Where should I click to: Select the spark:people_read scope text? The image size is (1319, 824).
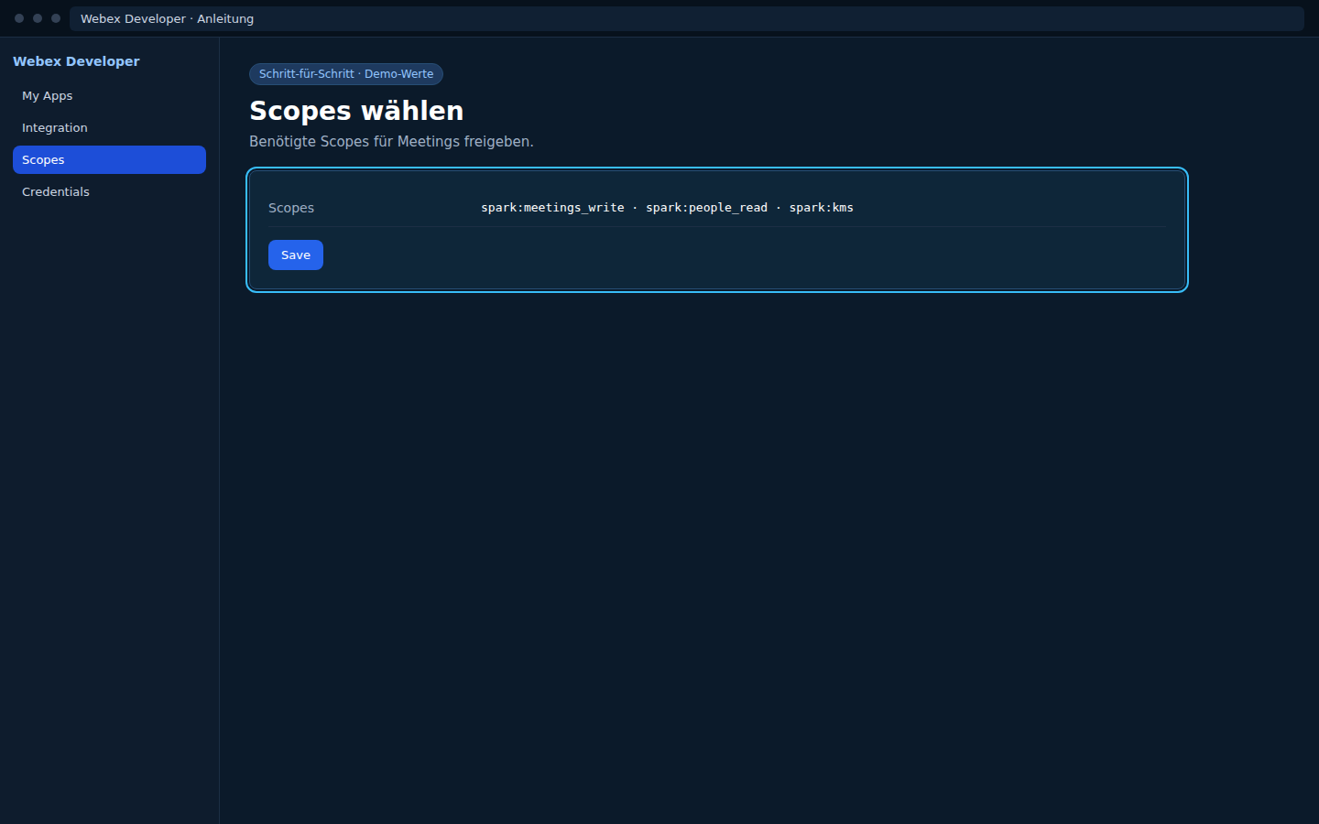(x=706, y=208)
